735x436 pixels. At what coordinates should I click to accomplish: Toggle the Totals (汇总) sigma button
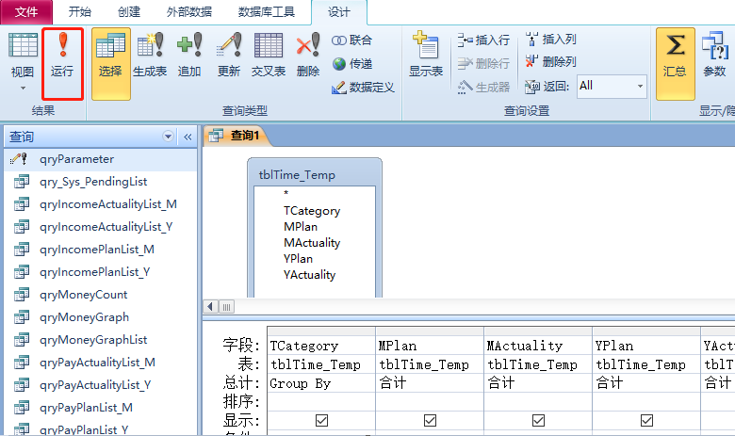[x=675, y=64]
